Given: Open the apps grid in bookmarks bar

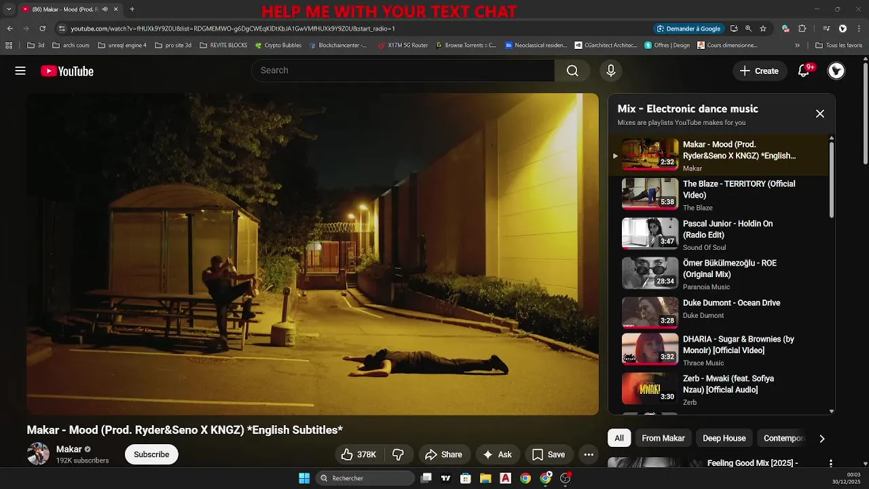Looking at the screenshot, I should point(9,46).
